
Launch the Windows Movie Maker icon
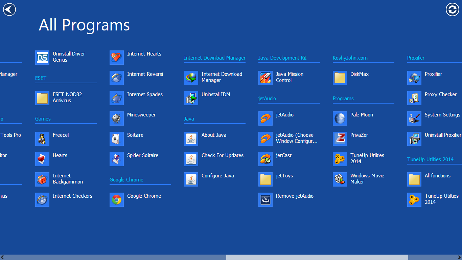pyautogui.click(x=340, y=179)
